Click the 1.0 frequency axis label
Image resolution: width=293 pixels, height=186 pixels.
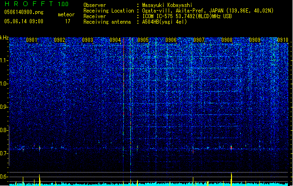click(x=4, y=84)
